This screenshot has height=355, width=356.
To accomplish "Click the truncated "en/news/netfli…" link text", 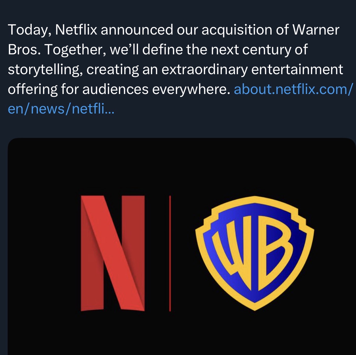I will click(x=61, y=109).
